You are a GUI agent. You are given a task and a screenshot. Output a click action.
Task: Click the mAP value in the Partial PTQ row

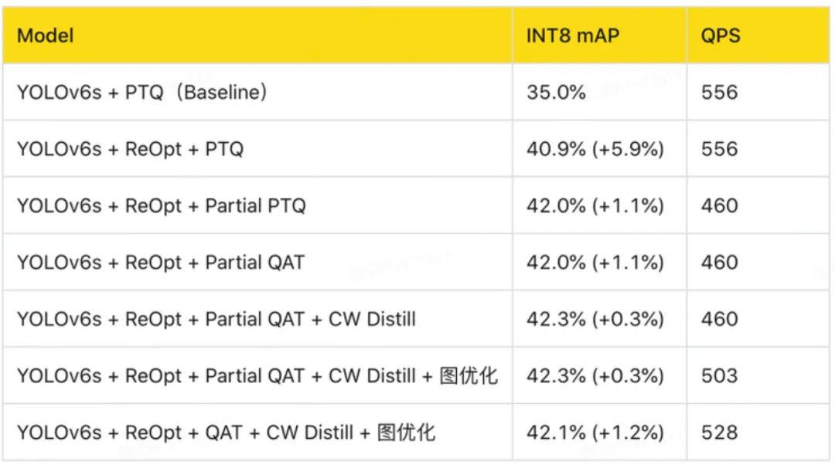(595, 206)
